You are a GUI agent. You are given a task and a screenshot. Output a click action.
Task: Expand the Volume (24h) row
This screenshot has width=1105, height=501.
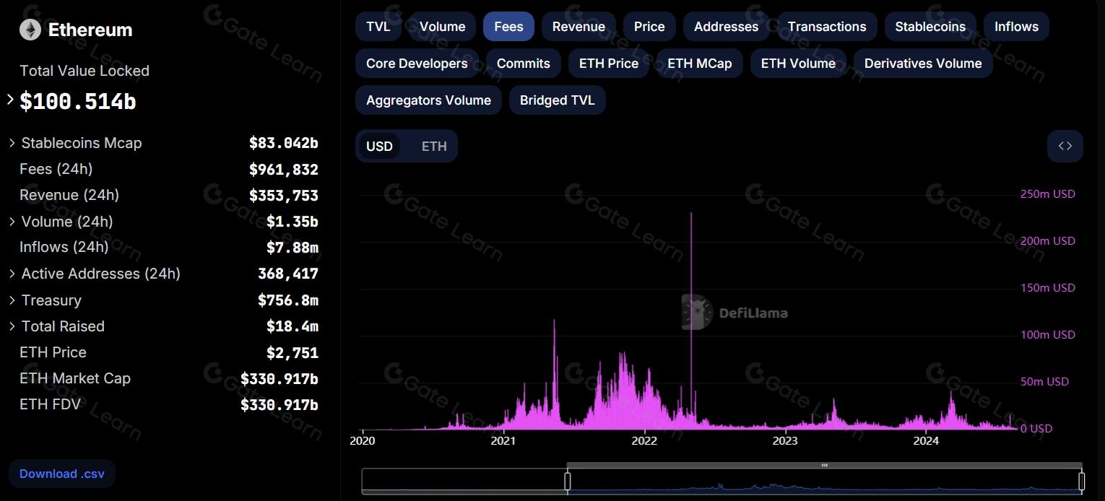[x=12, y=222]
